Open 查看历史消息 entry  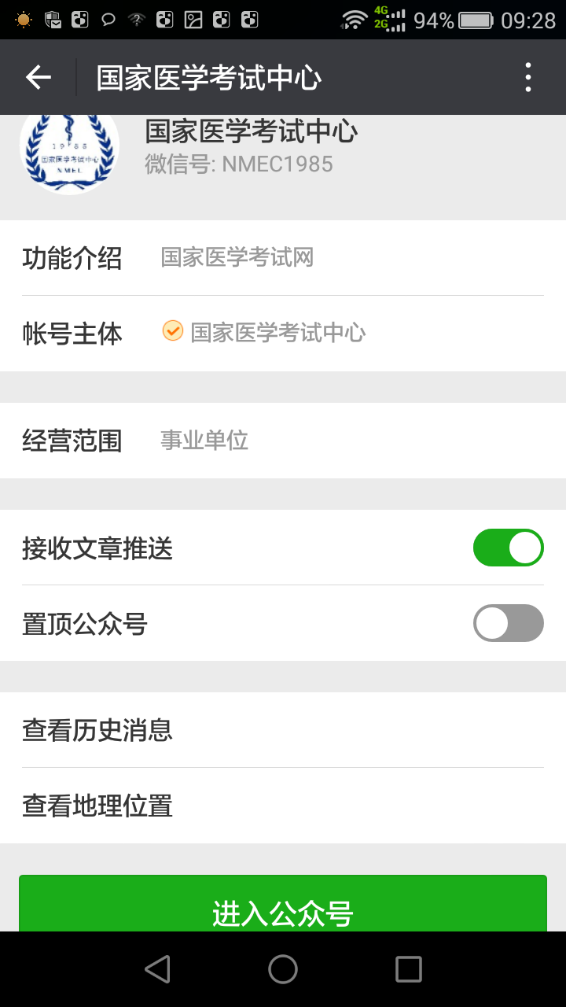[283, 730]
